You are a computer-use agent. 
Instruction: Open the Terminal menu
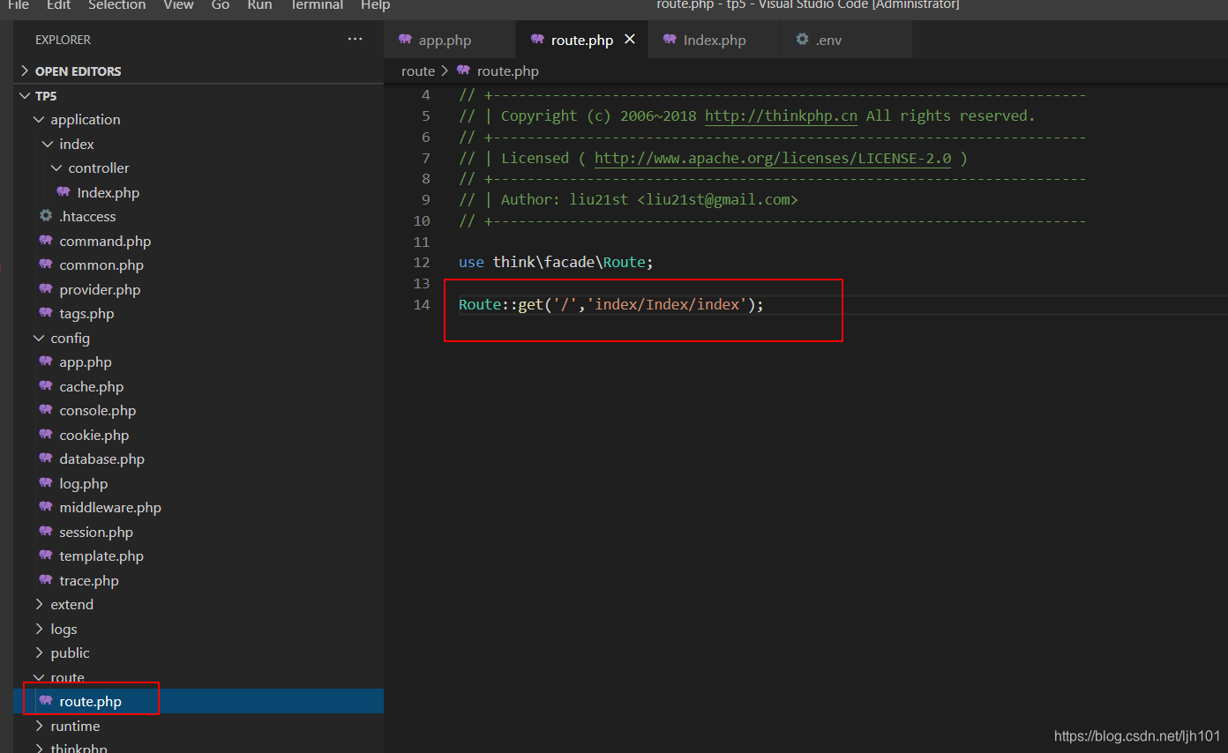click(x=318, y=5)
